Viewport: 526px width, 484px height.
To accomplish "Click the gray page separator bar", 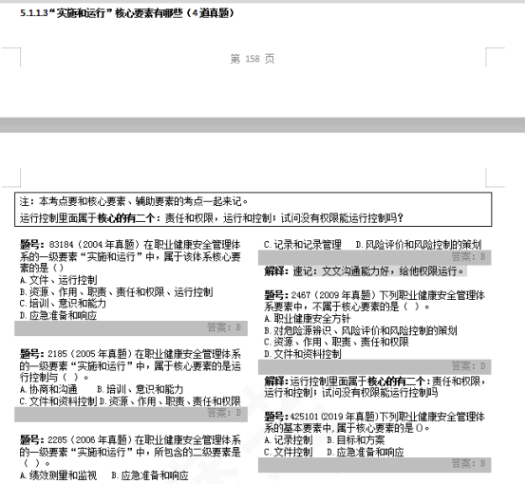I will (x=262, y=124).
